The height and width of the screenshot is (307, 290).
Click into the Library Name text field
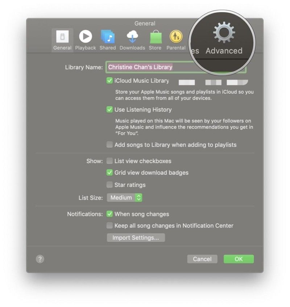tap(176, 67)
